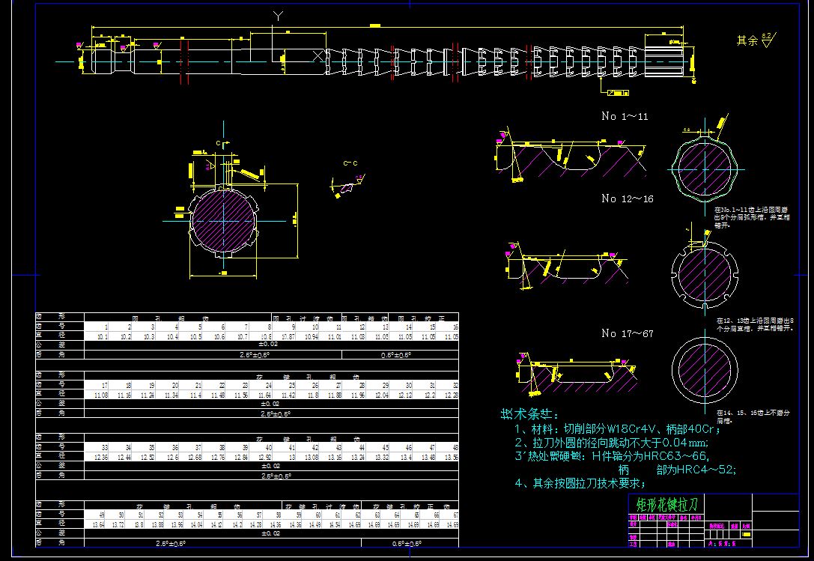Image resolution: width=814 pixels, height=561 pixels.
Task: Select the diameter cell 12.92
Action: (265, 458)
